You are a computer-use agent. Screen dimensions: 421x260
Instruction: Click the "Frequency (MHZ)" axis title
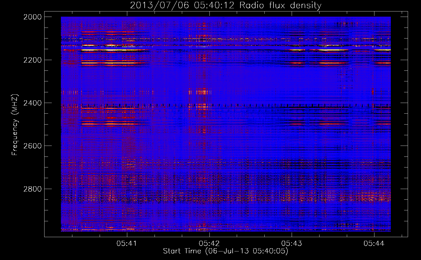[15, 125]
